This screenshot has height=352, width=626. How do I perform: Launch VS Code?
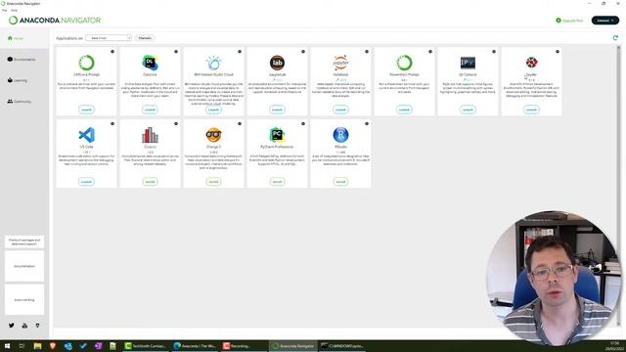[86, 182]
